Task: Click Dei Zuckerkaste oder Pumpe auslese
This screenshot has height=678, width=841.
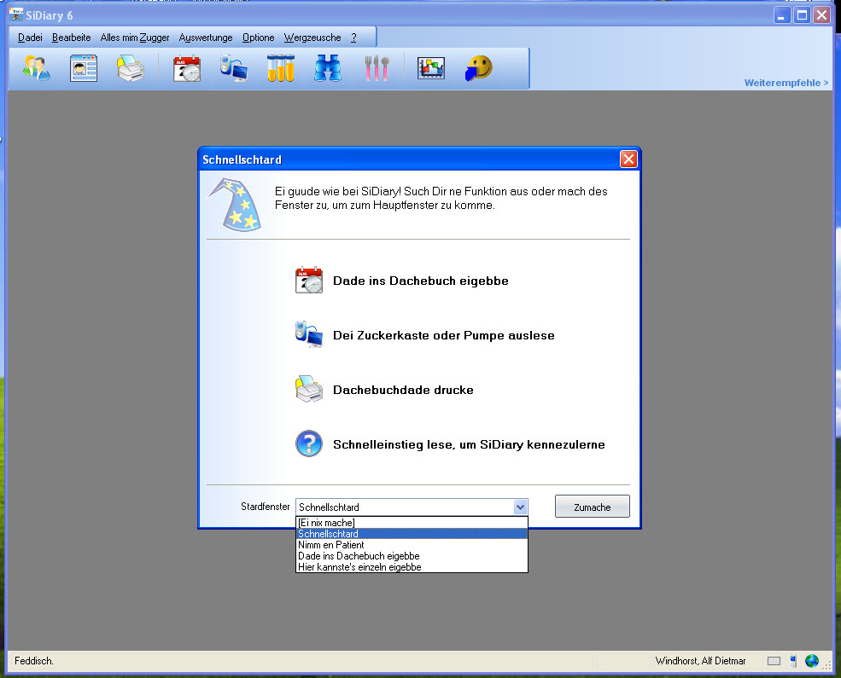Action: 444,335
